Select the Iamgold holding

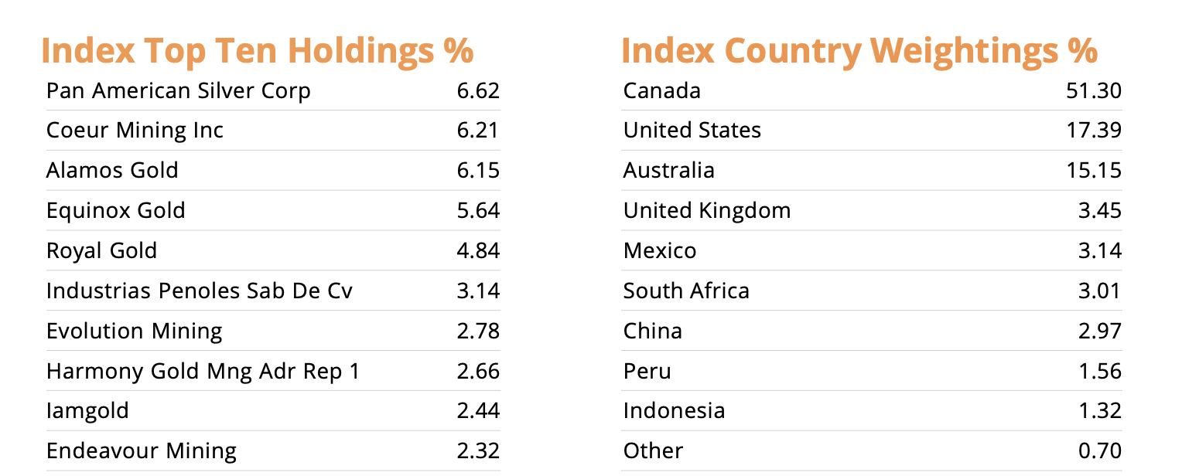[x=87, y=412]
